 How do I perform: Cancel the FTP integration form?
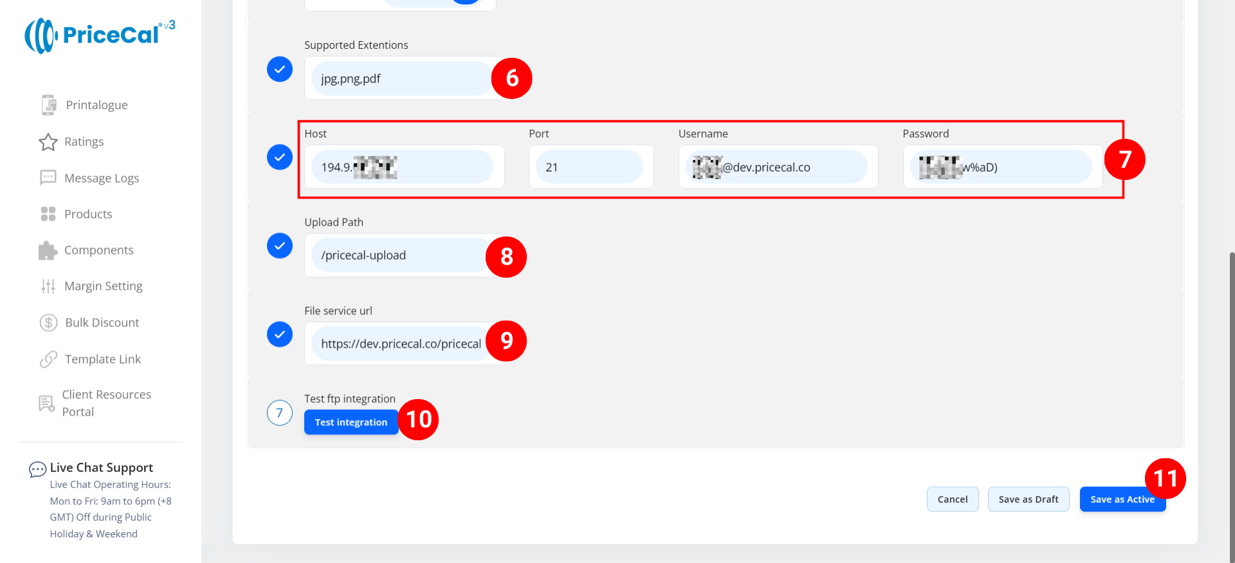pyautogui.click(x=952, y=499)
